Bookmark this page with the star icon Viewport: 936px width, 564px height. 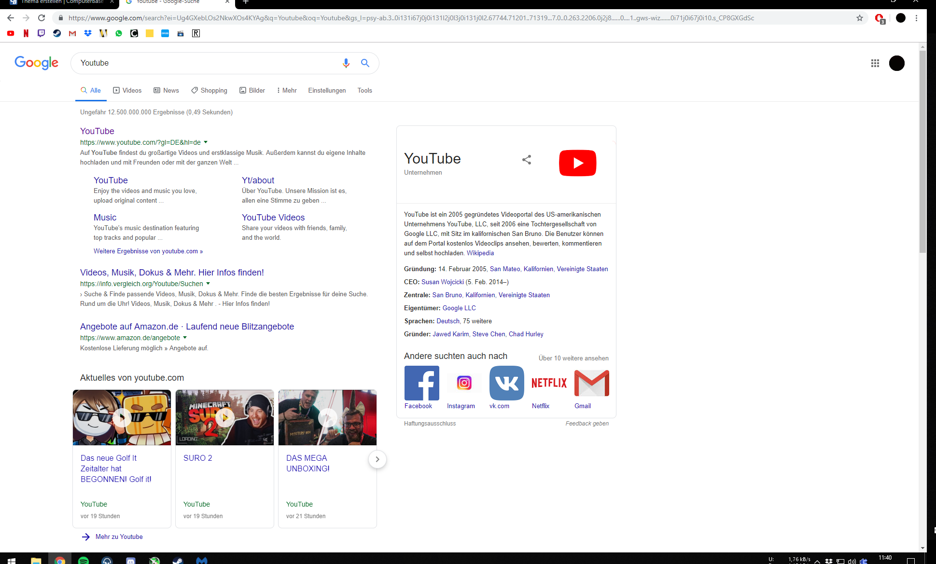click(860, 18)
